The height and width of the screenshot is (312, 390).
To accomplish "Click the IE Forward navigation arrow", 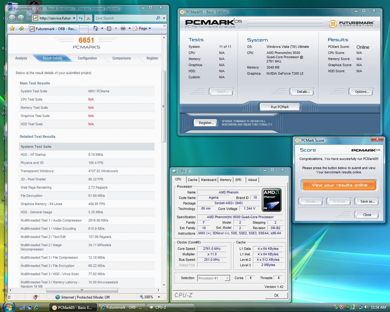I will tap(21, 18).
